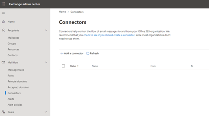Collapse the Recipients section chevron

46,30
